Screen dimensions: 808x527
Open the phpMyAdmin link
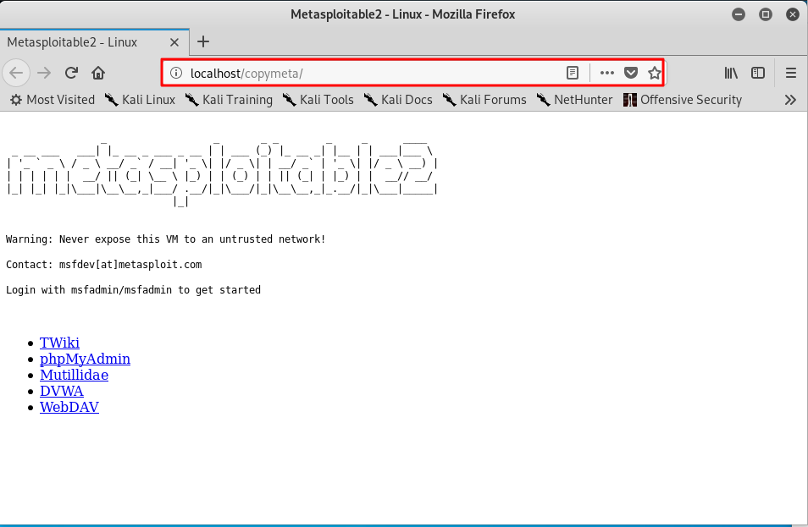pos(85,359)
